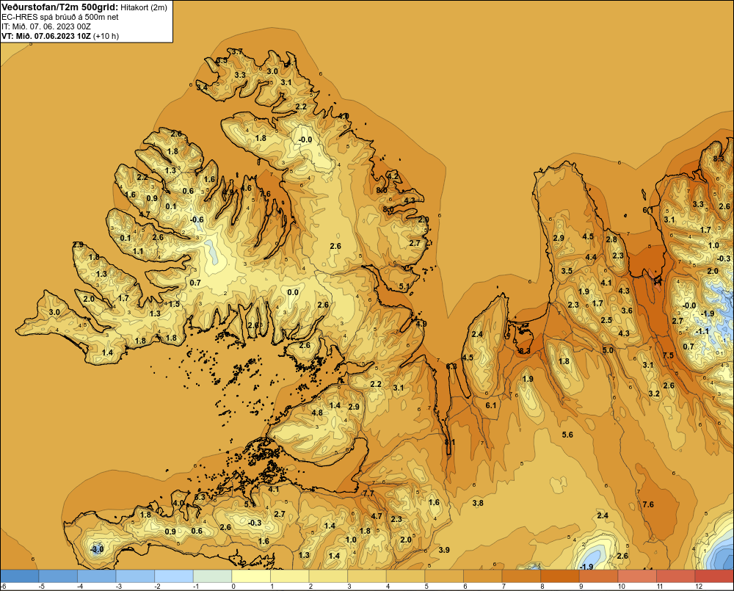Select the -3.0 value on the blue peak

[x=97, y=549]
